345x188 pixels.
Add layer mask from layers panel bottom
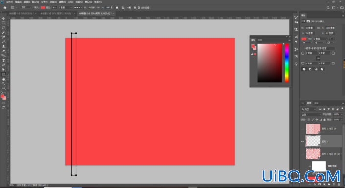(x=320, y=184)
